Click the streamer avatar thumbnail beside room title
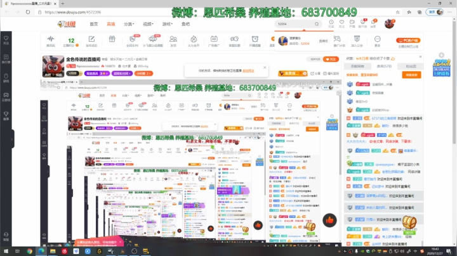Image resolution: width=457 pixels, height=256 pixels. coord(53,67)
